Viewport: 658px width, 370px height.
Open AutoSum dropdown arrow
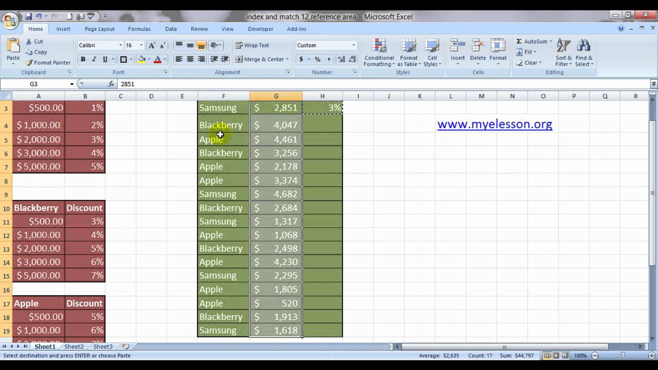point(551,41)
